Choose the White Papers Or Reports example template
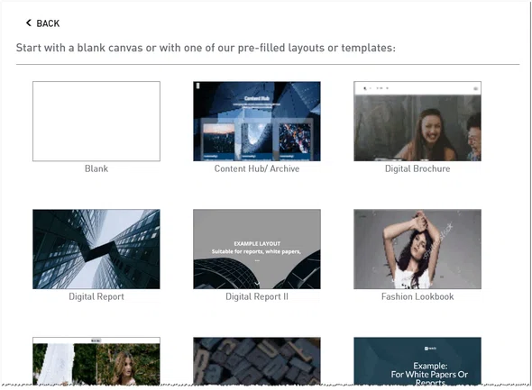The image size is (532, 390). (x=417, y=361)
